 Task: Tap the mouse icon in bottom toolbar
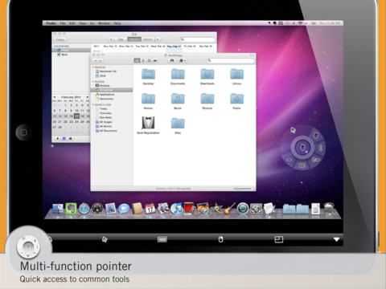tap(220, 239)
